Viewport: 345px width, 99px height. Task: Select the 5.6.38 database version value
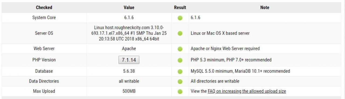(129, 71)
